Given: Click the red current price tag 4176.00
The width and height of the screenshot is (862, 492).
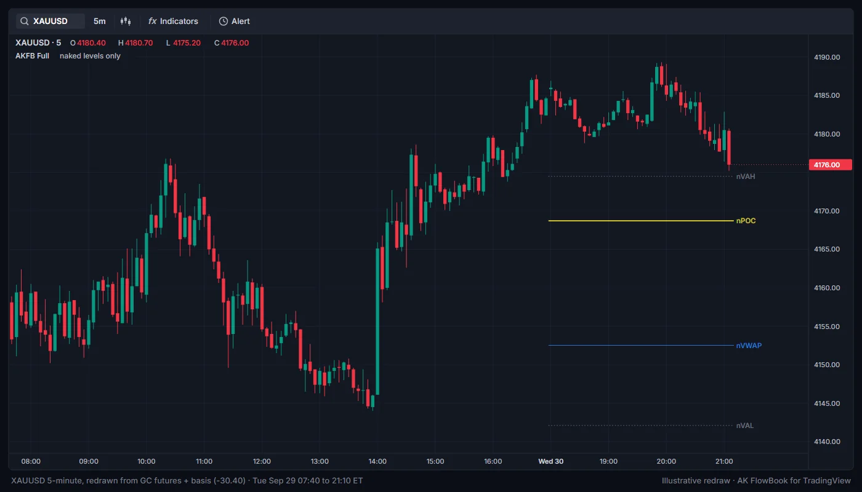Looking at the screenshot, I should coord(830,165).
